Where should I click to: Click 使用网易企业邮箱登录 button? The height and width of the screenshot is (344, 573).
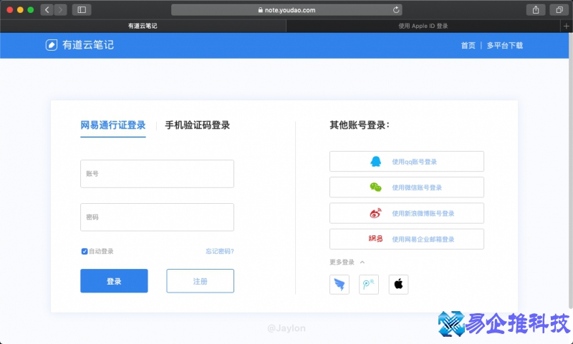click(x=407, y=239)
